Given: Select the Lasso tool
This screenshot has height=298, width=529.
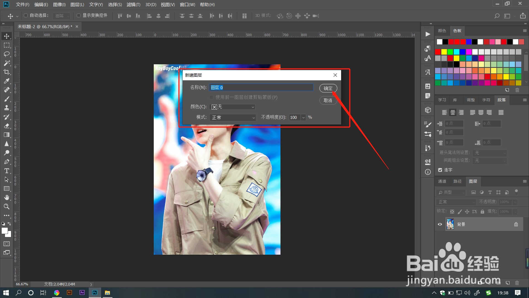Looking at the screenshot, I should click(x=7, y=54).
